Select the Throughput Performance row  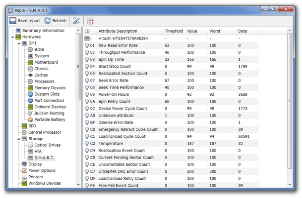coord(171,52)
